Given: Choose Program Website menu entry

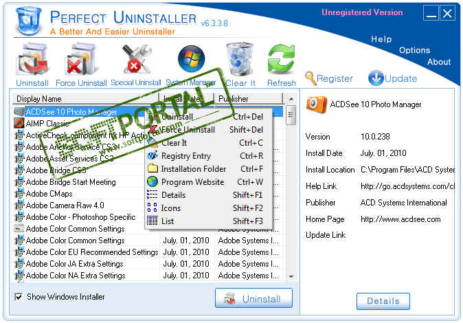Looking at the screenshot, I should click(x=208, y=181).
